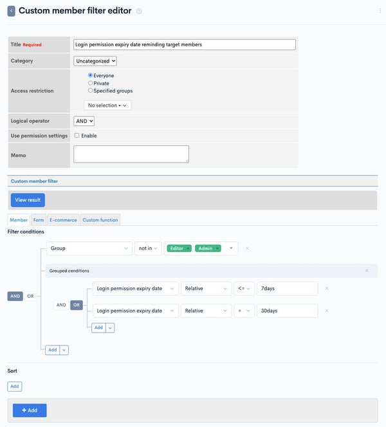Screen dimensions: 386x427
Task: Set grouped conditions logic to AND
Action: pyautogui.click(x=61, y=305)
